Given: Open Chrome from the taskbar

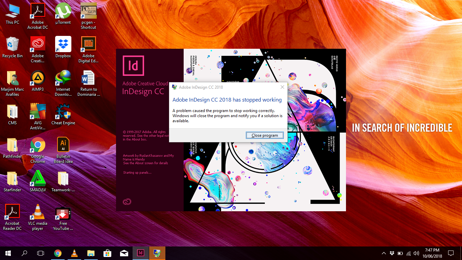Looking at the screenshot, I should click(58, 253).
